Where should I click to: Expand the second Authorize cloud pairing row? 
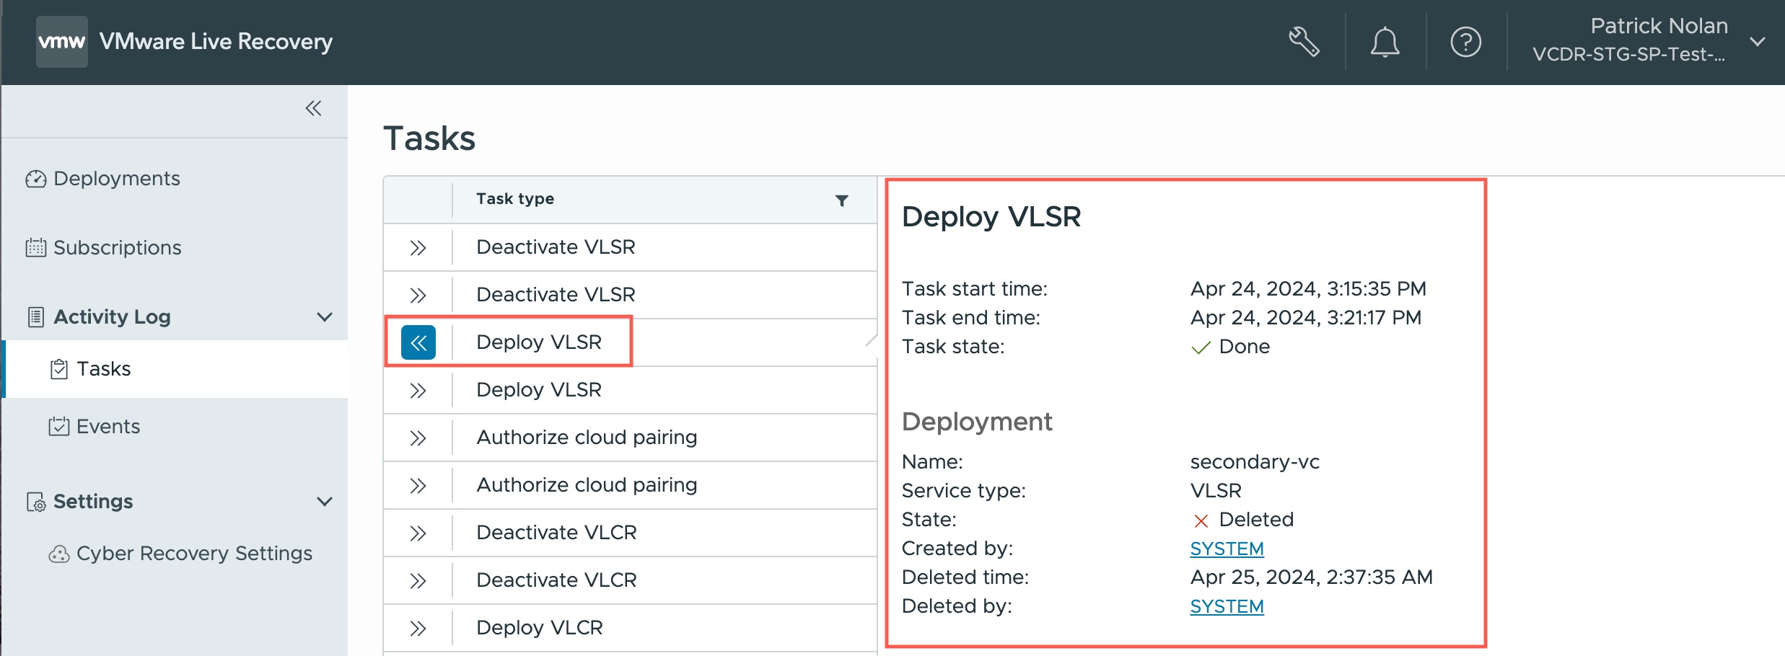(x=418, y=486)
